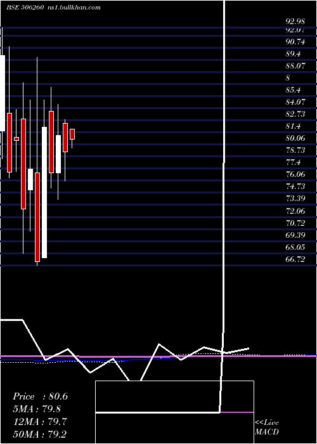
Task: Select the tiny red doji candle near 80
Action: coord(16,139)
